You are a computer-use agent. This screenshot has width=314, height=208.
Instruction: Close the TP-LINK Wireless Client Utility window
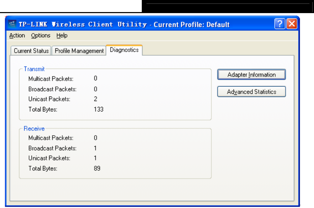[x=292, y=24]
